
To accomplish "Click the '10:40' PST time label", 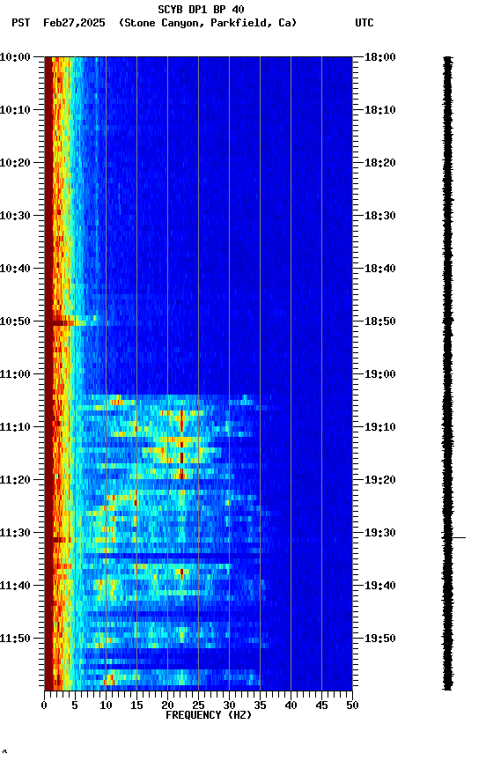I will (15, 269).
